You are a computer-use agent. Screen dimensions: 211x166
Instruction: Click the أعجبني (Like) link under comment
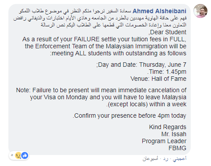[x=180, y=159]
